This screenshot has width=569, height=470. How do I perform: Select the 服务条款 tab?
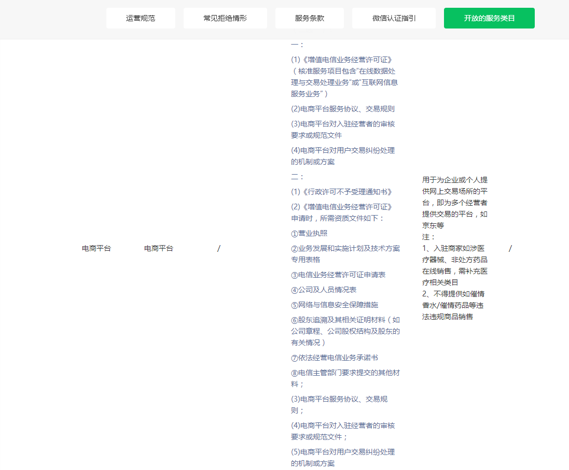point(309,18)
